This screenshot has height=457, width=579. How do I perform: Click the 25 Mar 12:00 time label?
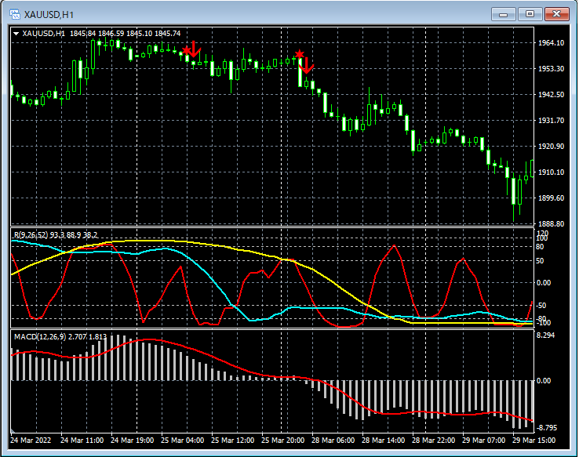point(233,441)
